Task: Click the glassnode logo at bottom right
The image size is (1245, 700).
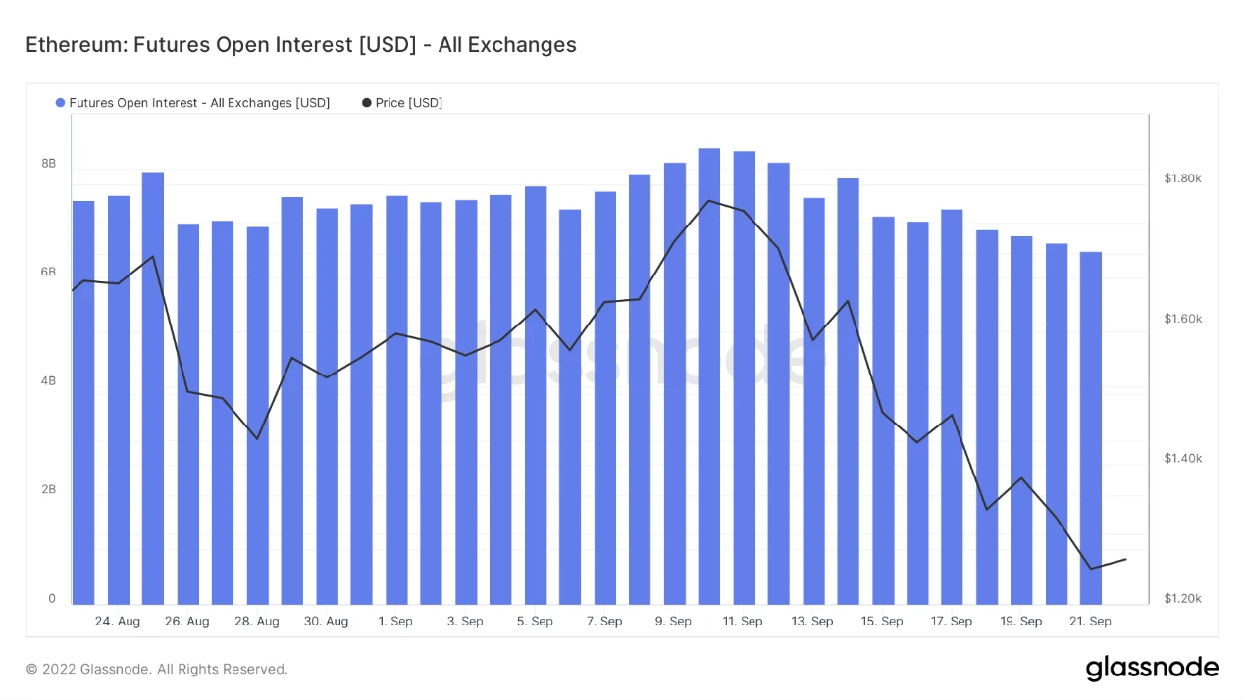Action: coord(1152,669)
